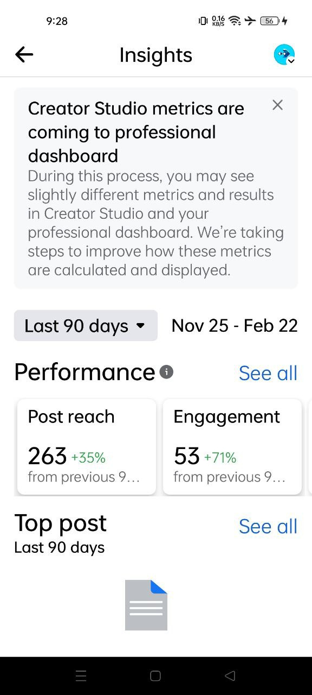Tap the Android back triangle icon
The image size is (312, 695).
tap(230, 676)
